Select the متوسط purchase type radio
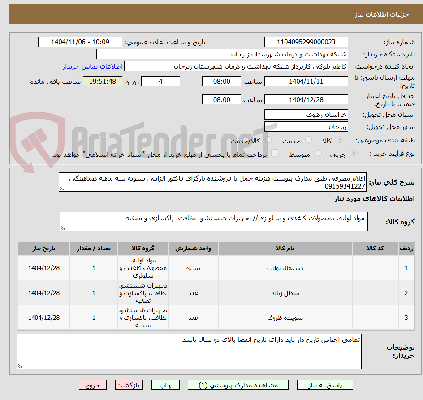This screenshot has height=400, width=423. tap(318, 153)
